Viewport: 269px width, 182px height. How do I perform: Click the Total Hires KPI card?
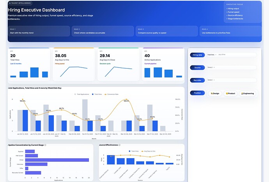[x=29, y=64]
